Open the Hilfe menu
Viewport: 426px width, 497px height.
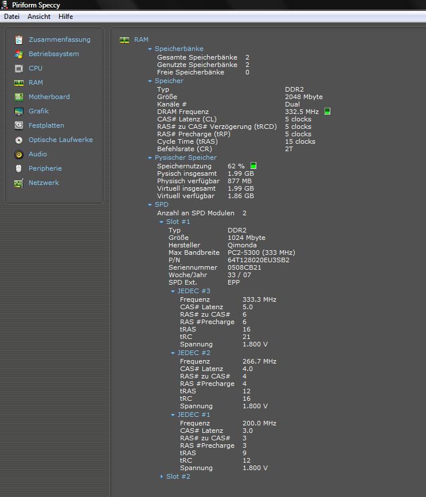pos(66,17)
